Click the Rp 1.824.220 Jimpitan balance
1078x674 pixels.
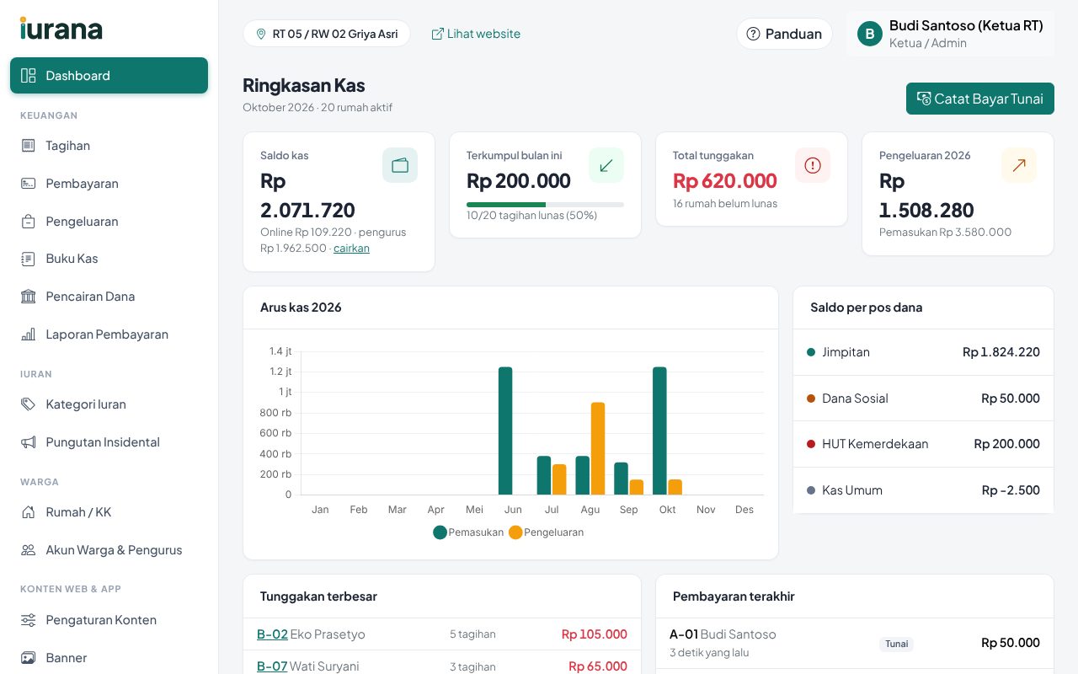tap(1001, 352)
